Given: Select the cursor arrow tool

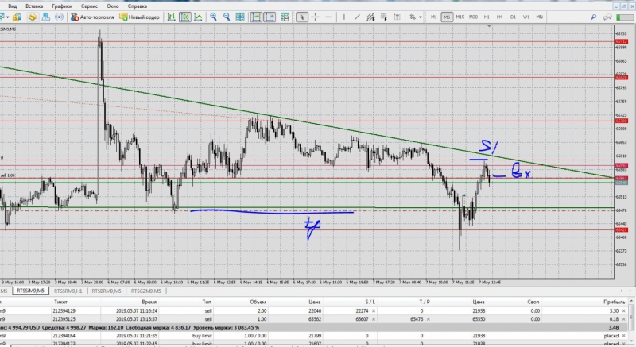Looking at the screenshot, I should [x=301, y=17].
